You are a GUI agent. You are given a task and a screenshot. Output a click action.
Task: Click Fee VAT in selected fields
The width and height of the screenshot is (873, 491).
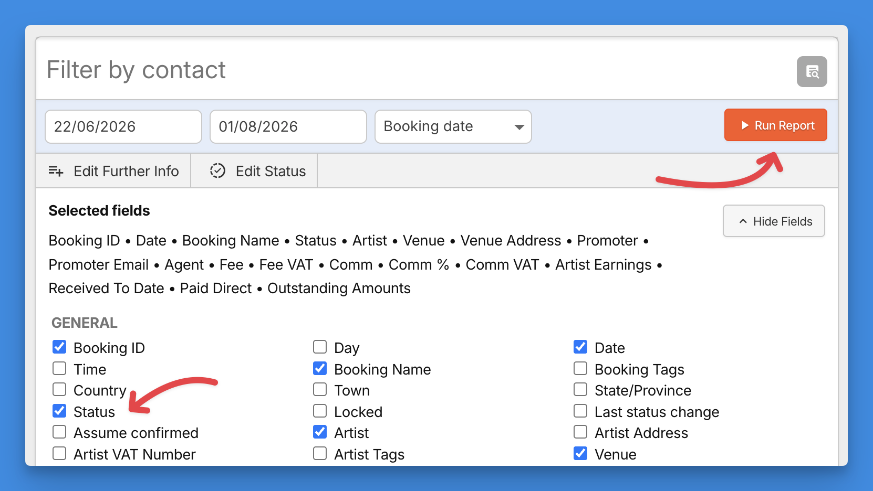coord(286,265)
